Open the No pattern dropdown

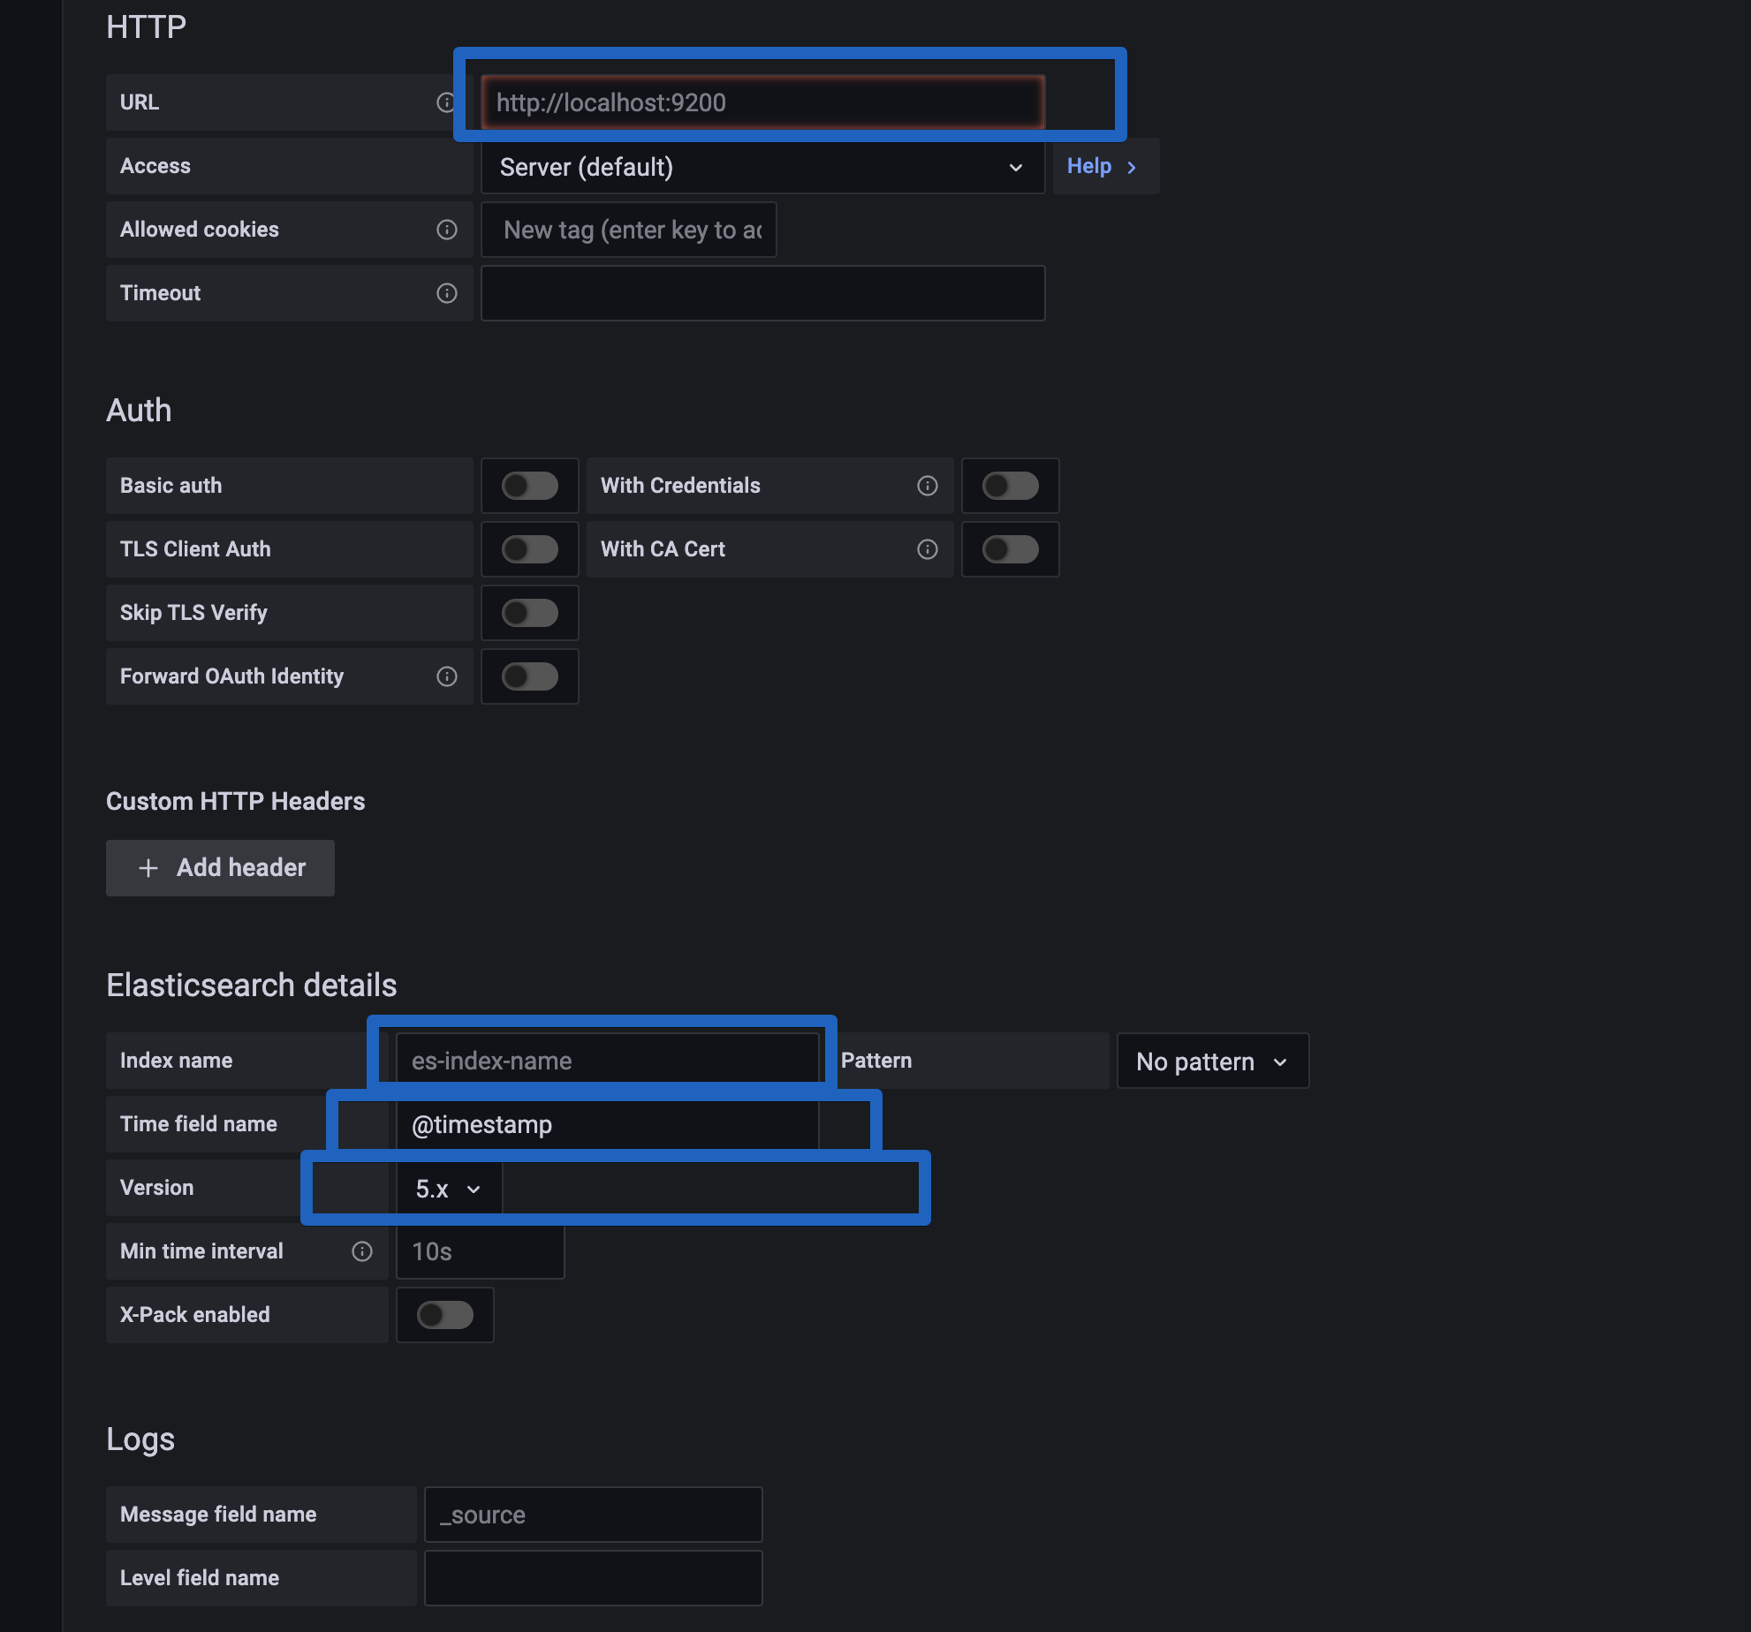click(x=1211, y=1062)
